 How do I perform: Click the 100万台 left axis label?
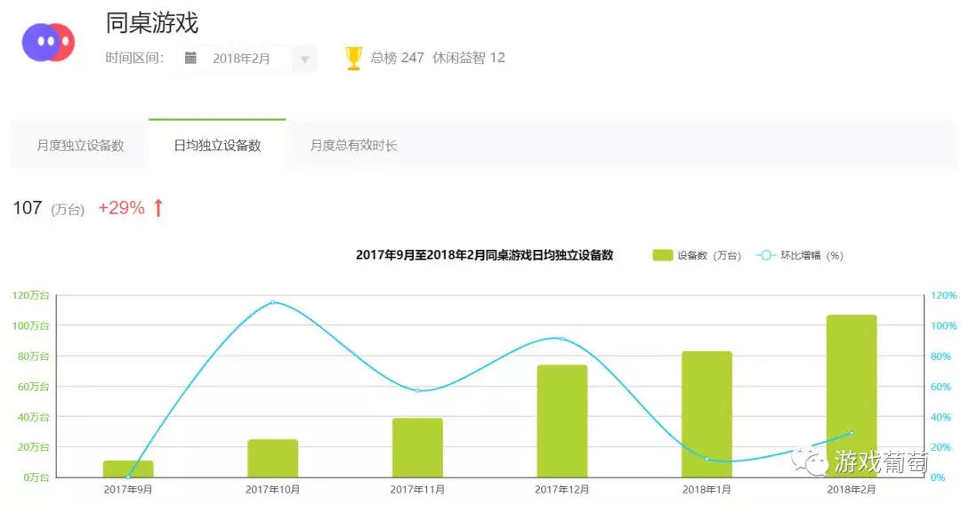(30, 325)
